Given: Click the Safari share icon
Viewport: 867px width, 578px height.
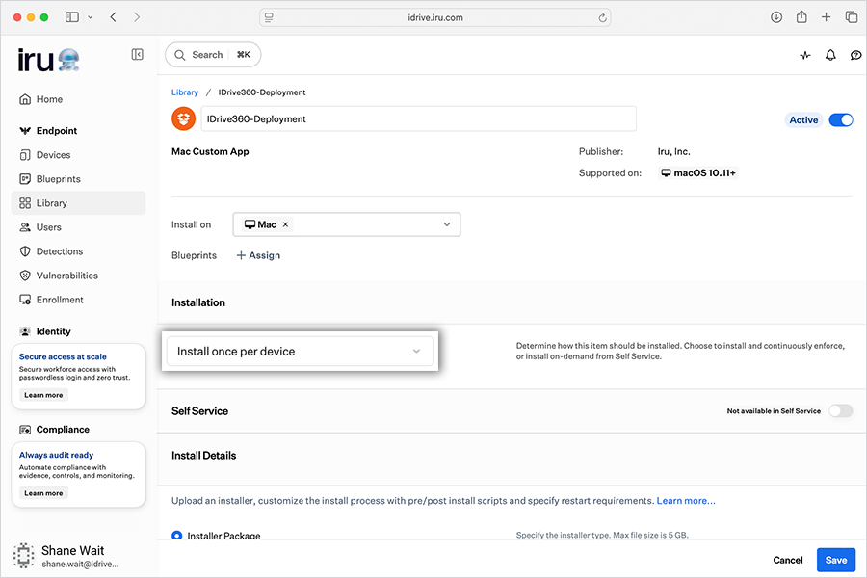Looking at the screenshot, I should (801, 17).
